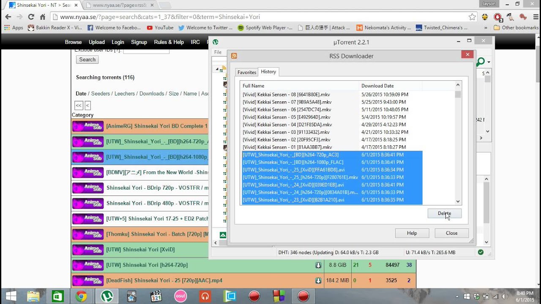Click uTorrent green network status icon
This screenshot has width=541, height=304.
pyautogui.click(x=481, y=252)
